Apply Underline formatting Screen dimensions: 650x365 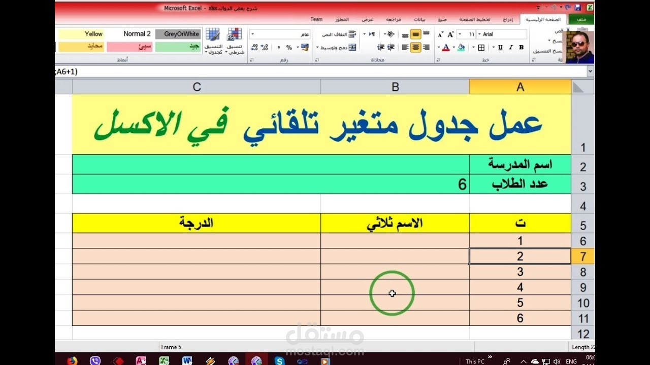coord(500,47)
